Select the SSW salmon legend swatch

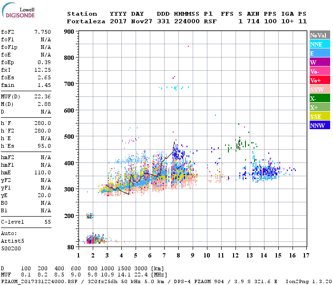click(320, 89)
